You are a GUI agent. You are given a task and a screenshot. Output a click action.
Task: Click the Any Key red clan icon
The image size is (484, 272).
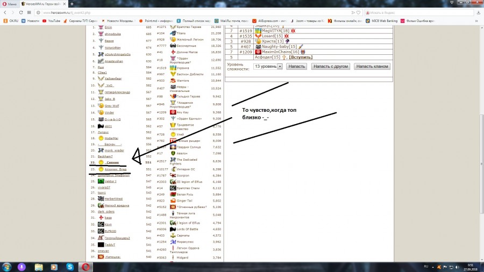click(x=173, y=112)
